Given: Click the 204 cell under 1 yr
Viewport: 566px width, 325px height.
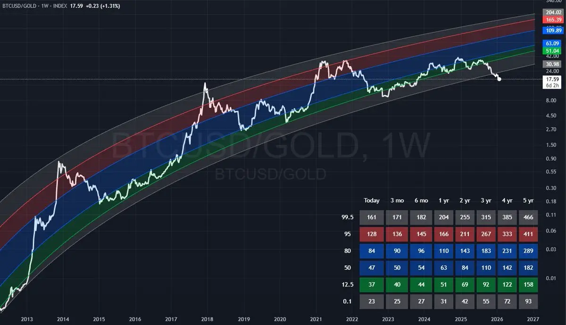Looking at the screenshot, I should click(x=444, y=218).
